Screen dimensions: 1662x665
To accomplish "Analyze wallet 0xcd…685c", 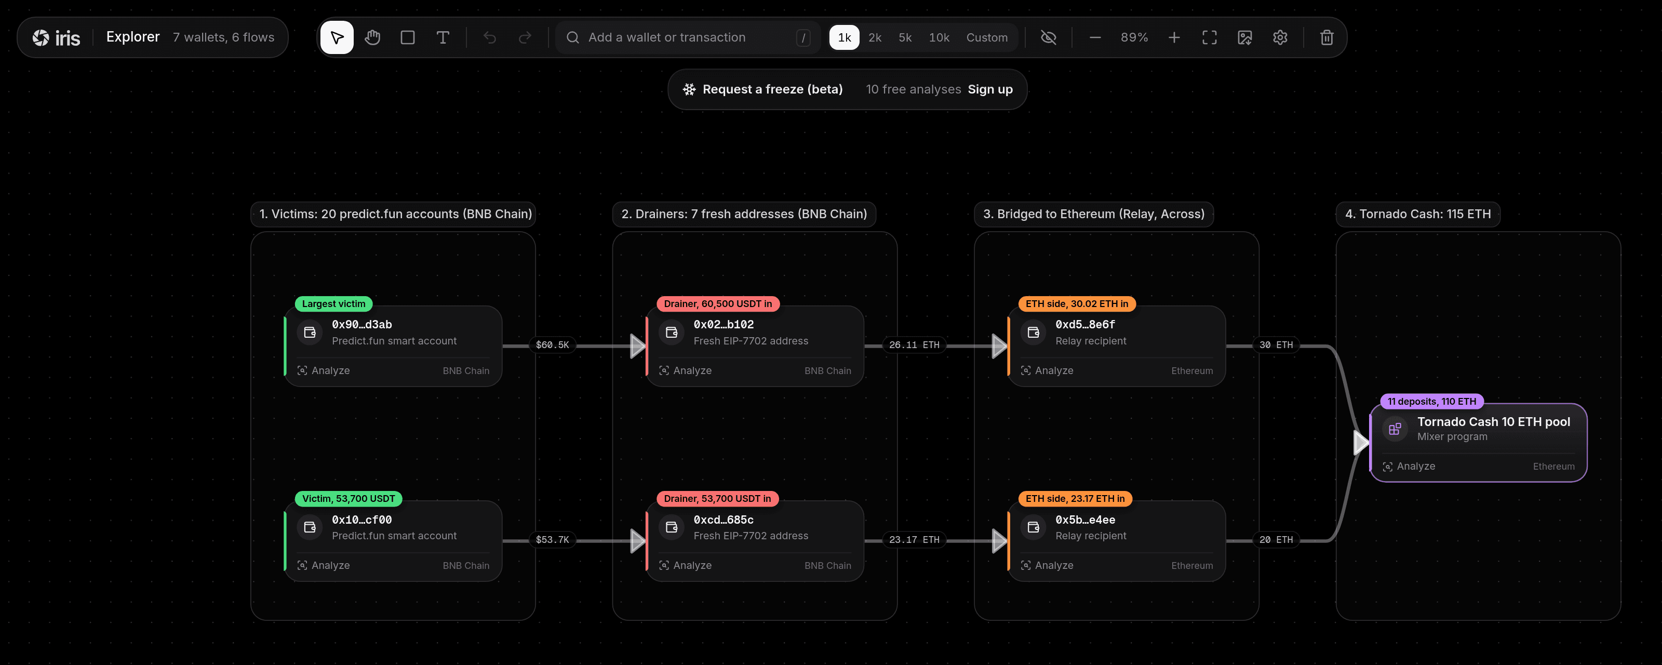I will click(685, 566).
